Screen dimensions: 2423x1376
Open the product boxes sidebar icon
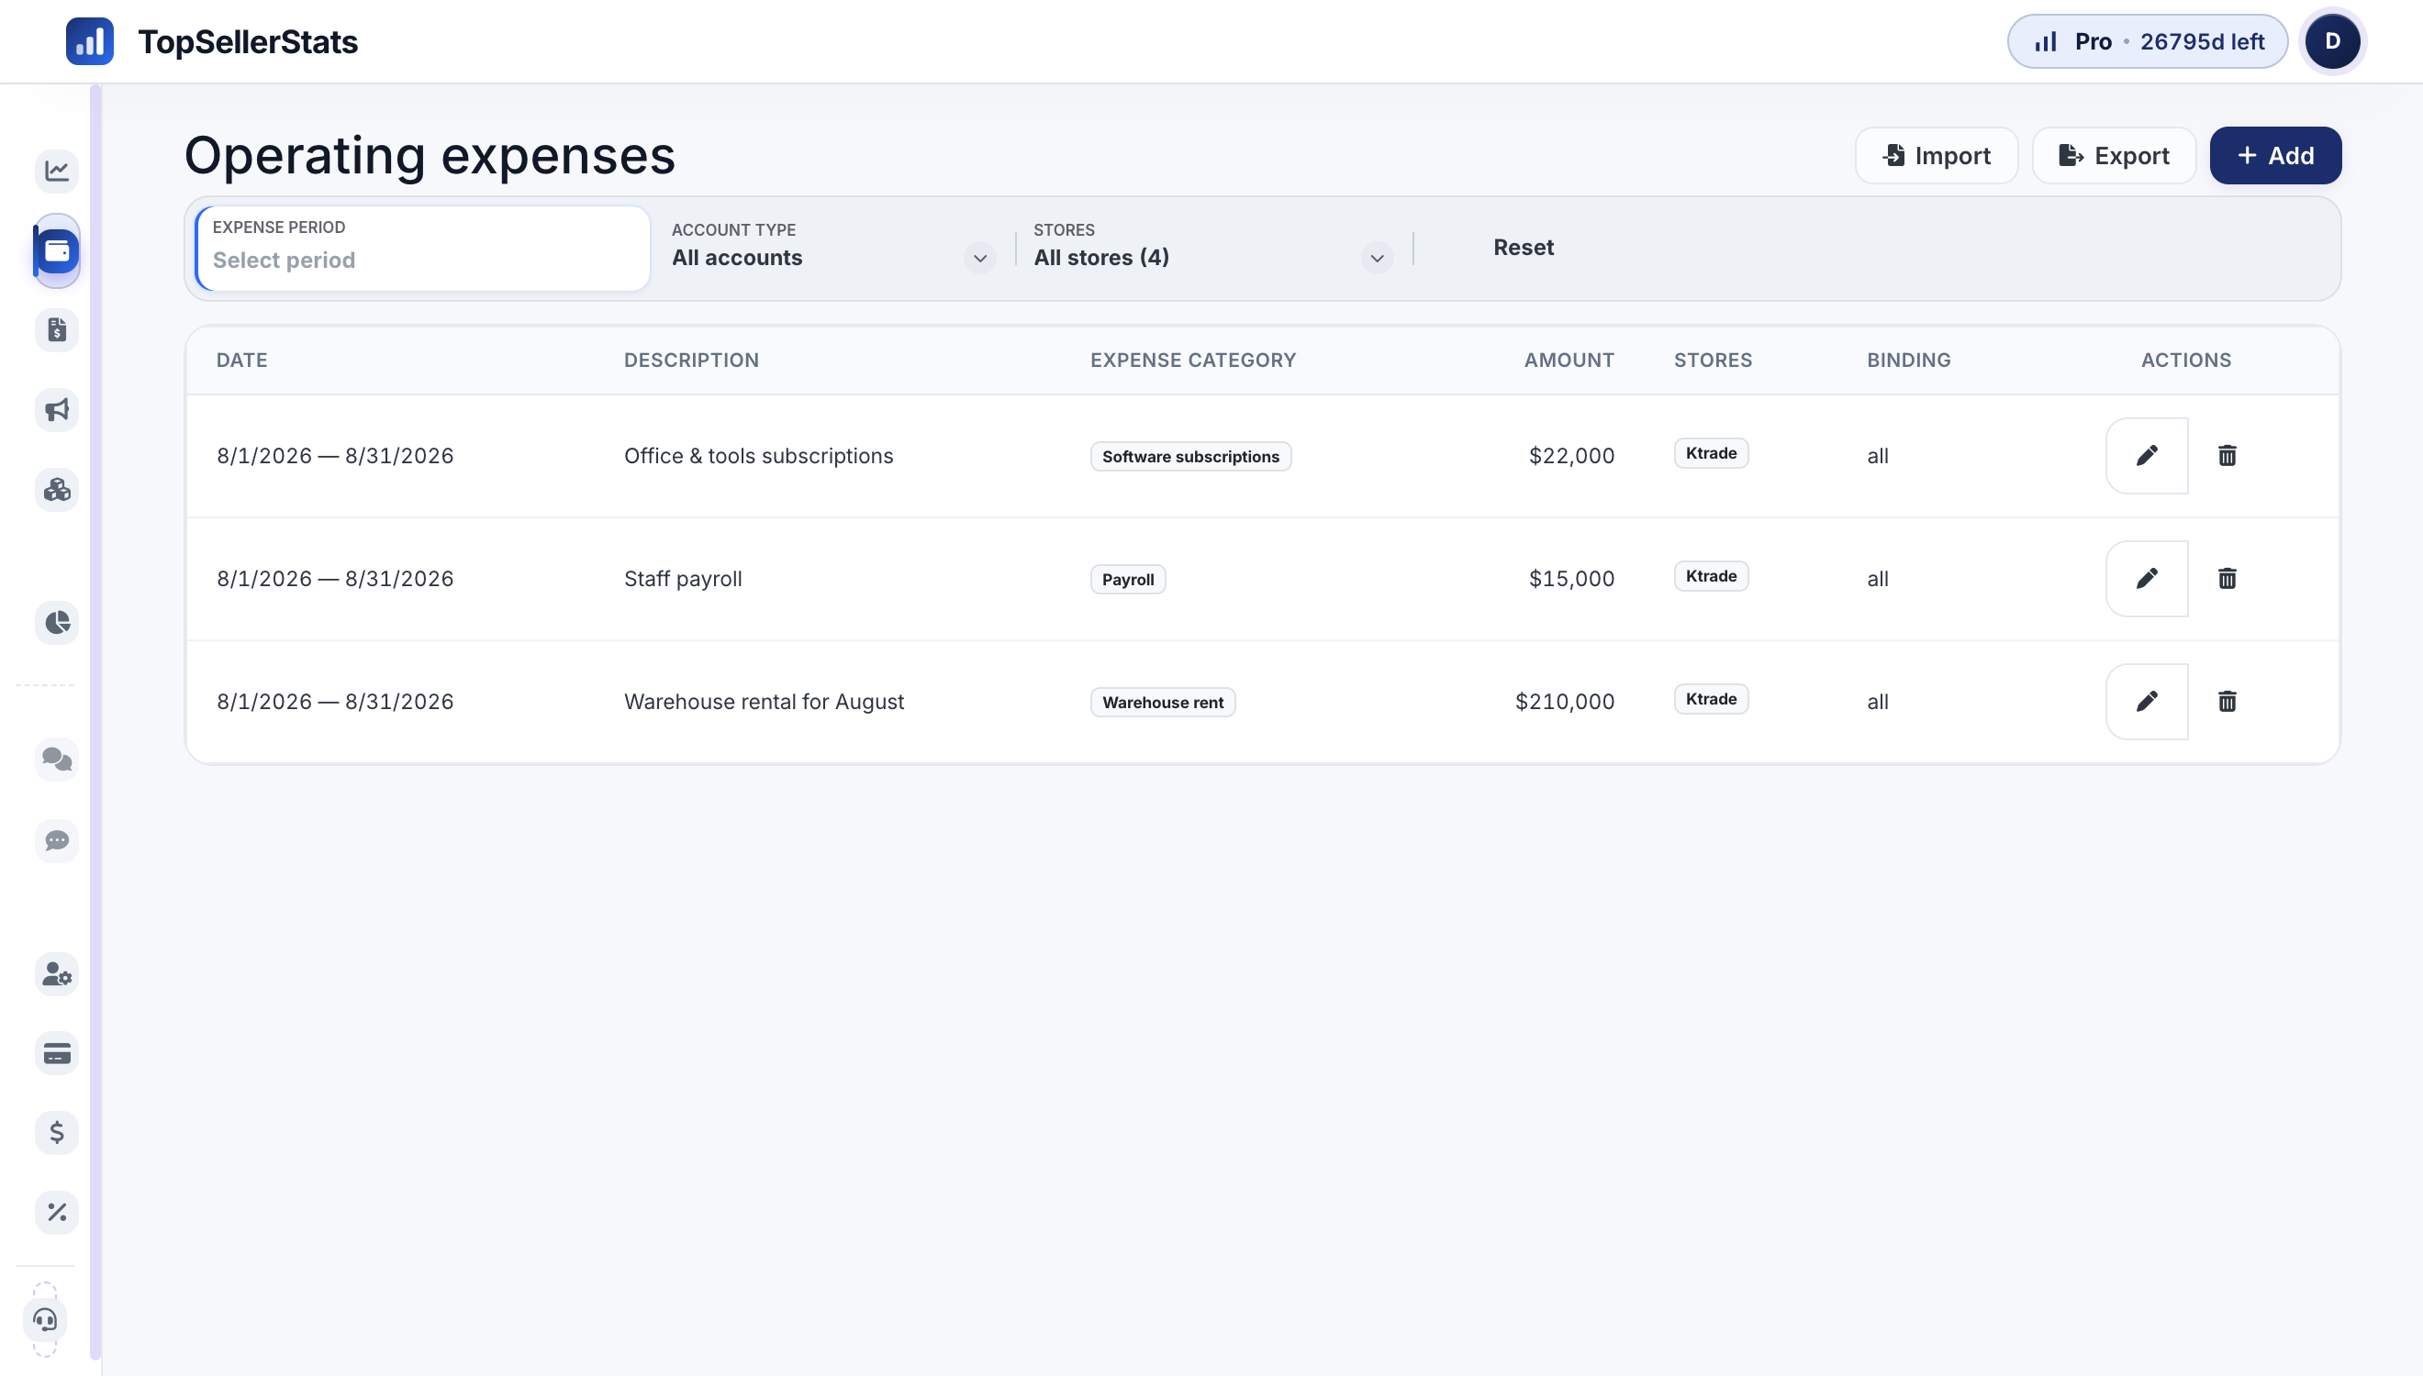coord(57,490)
